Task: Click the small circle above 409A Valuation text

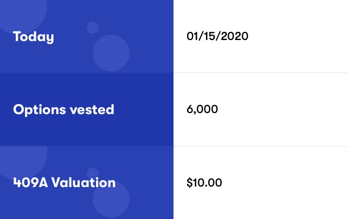Action: 93,173
